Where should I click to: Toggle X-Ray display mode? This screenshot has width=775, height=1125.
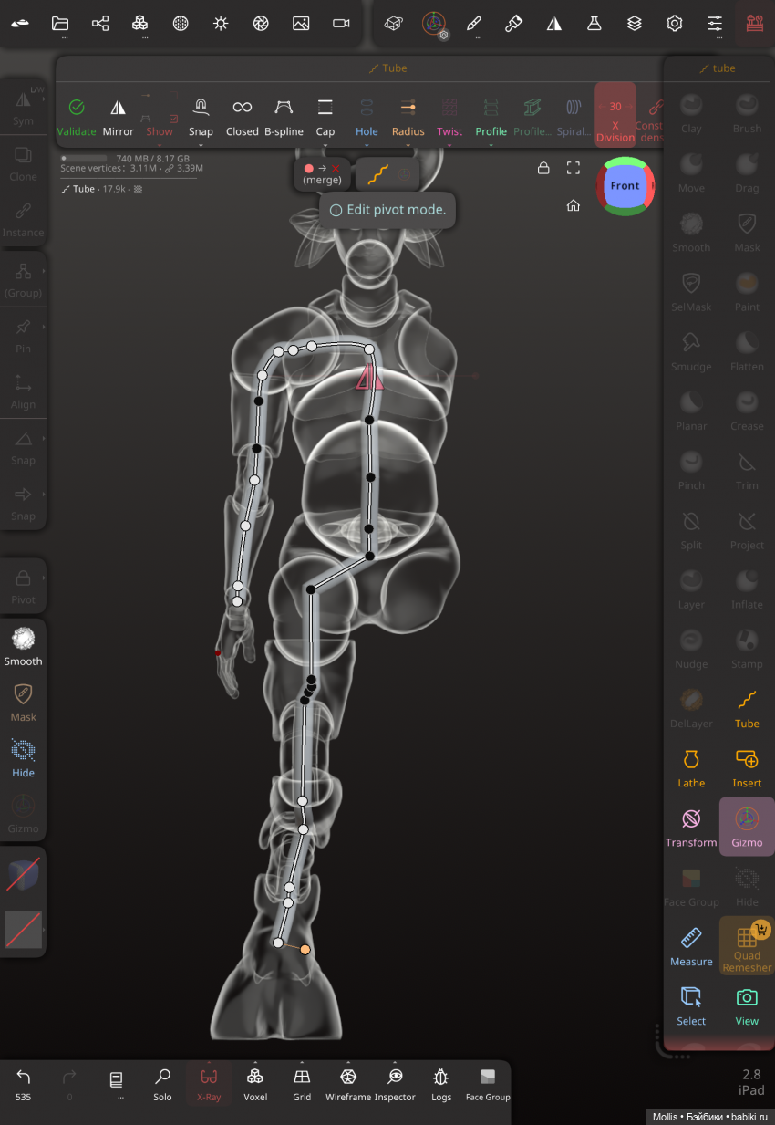click(x=209, y=1083)
